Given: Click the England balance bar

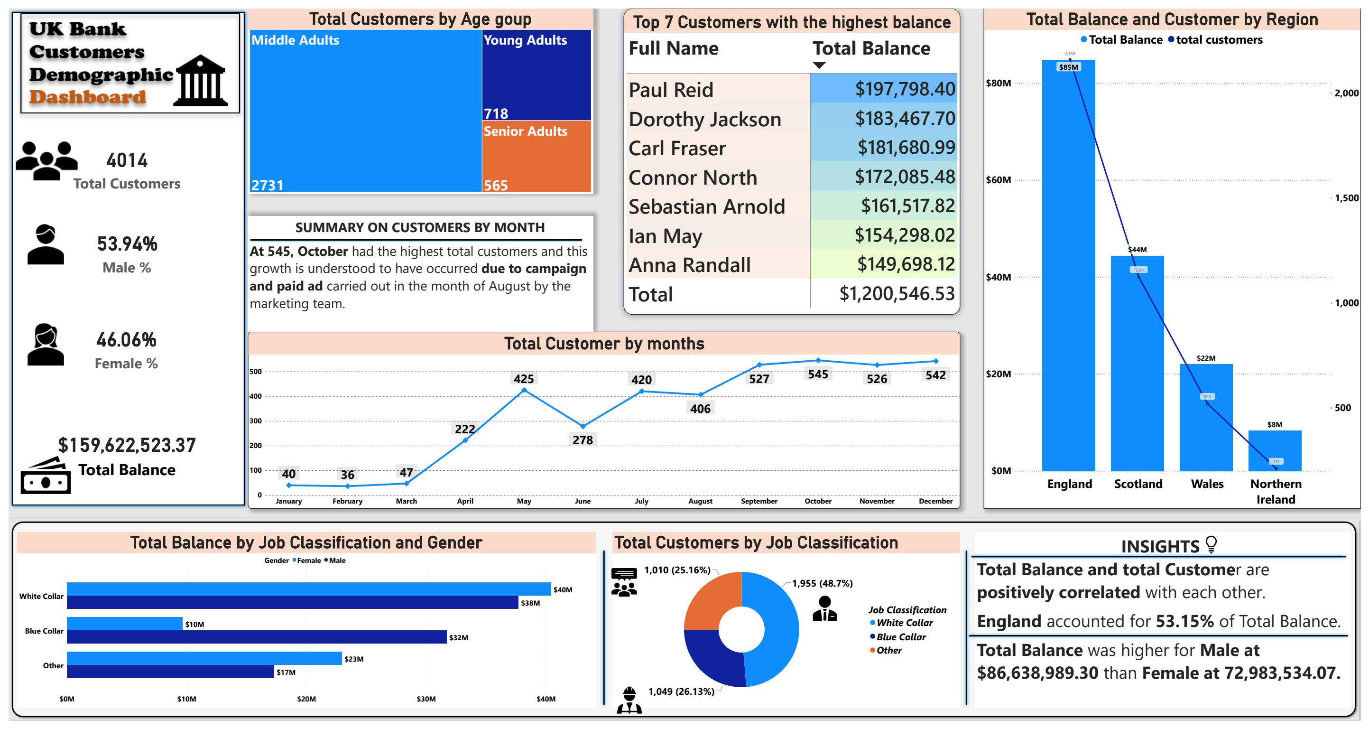Looking at the screenshot, I should [x=1068, y=266].
